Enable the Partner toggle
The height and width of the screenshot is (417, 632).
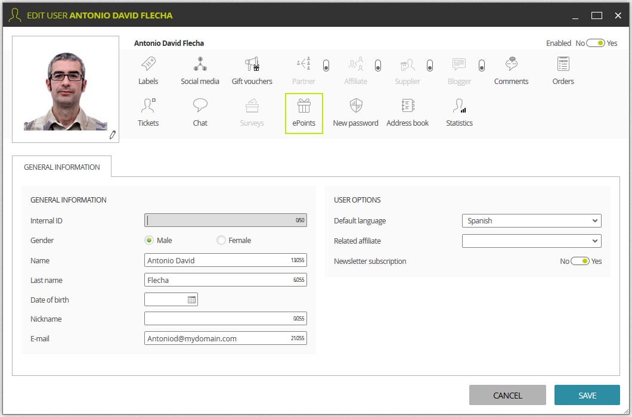(325, 66)
